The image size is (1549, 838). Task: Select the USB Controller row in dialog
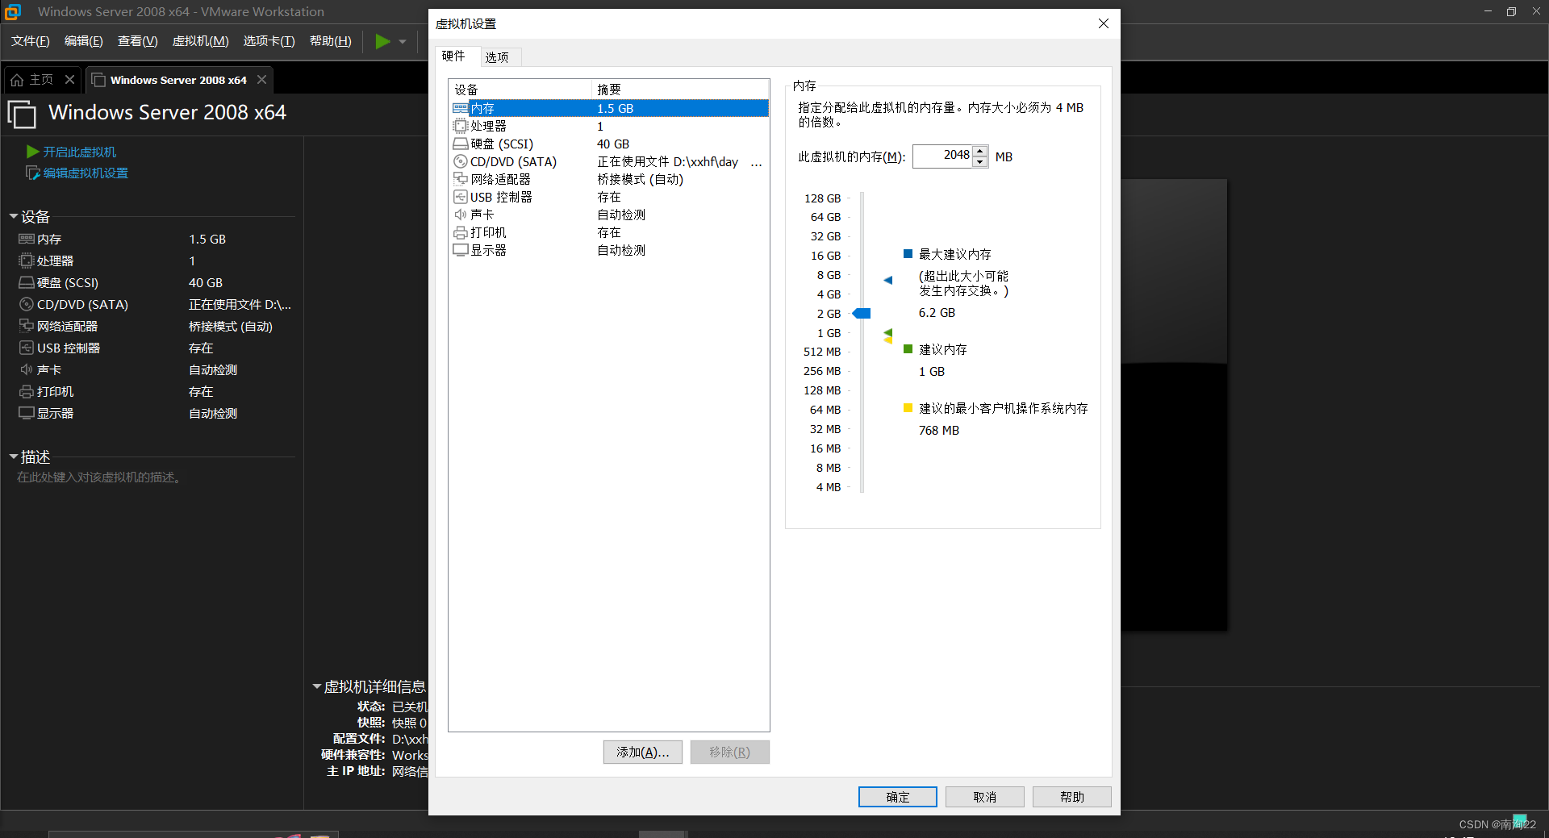point(609,197)
